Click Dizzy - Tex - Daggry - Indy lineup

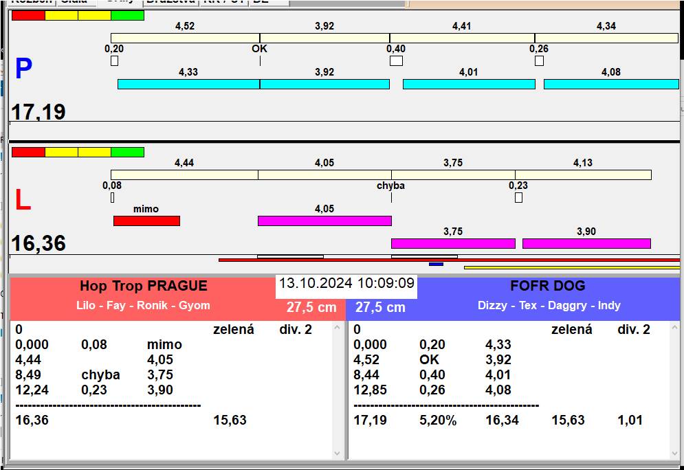pyautogui.click(x=549, y=305)
